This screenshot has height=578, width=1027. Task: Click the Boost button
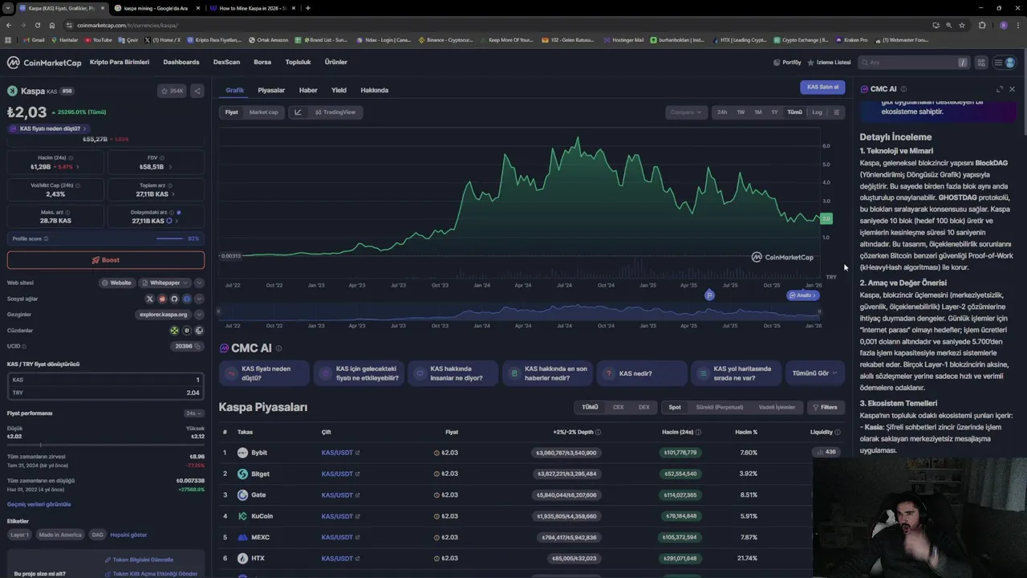coord(106,260)
